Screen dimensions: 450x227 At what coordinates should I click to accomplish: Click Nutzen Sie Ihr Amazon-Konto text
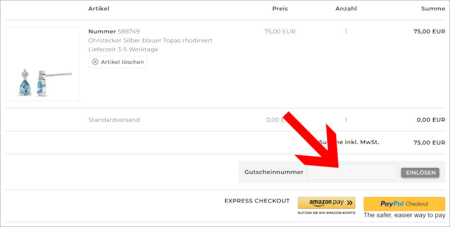(326, 213)
